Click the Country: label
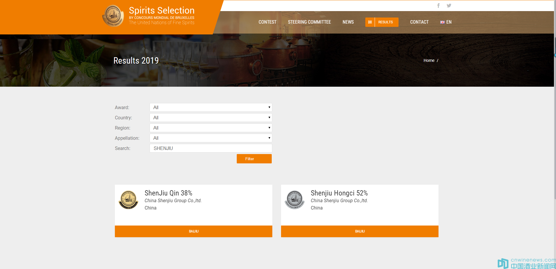 click(x=123, y=118)
